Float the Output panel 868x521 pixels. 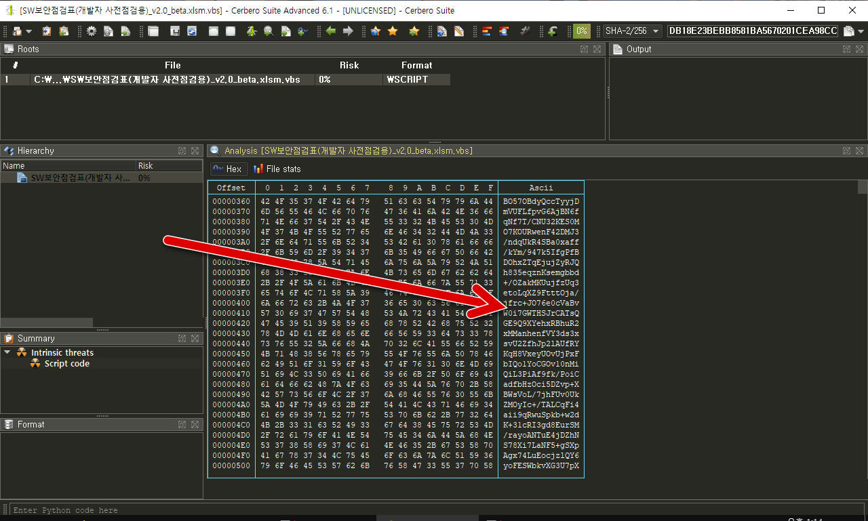pos(846,49)
